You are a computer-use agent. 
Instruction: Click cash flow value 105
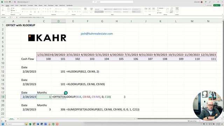coord(121,59)
